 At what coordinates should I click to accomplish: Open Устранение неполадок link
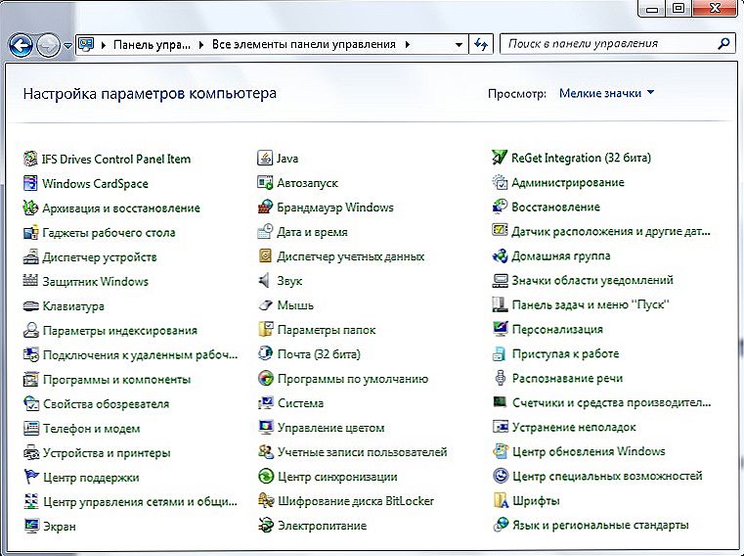[x=574, y=427]
